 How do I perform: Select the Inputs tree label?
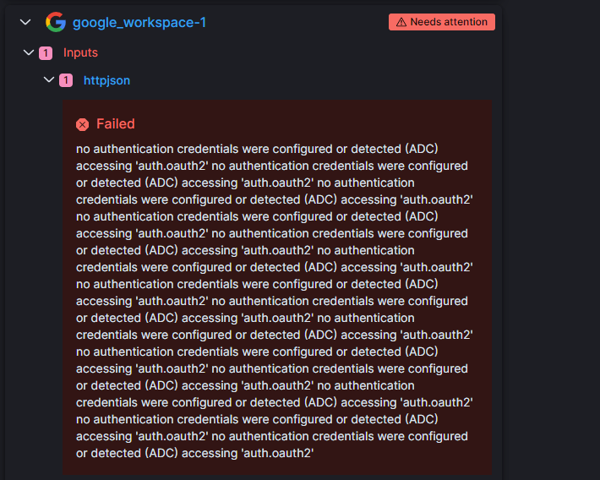point(80,52)
